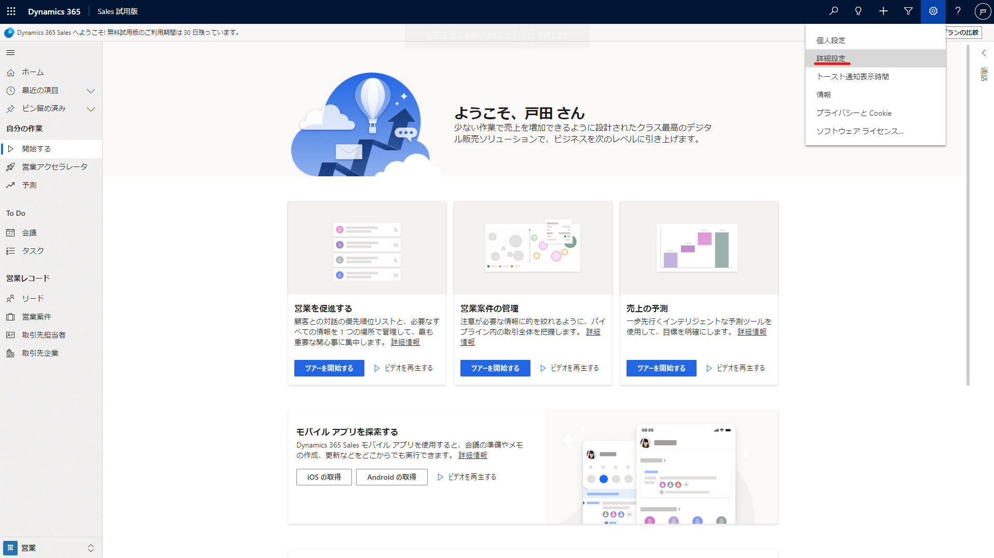Go to ホーム in the sidebar
This screenshot has height=558, width=994.
pos(51,72)
